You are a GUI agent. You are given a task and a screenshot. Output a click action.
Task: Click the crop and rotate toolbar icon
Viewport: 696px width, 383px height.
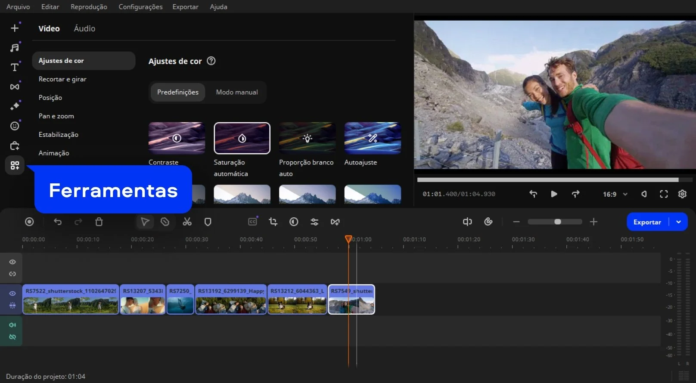coord(273,222)
